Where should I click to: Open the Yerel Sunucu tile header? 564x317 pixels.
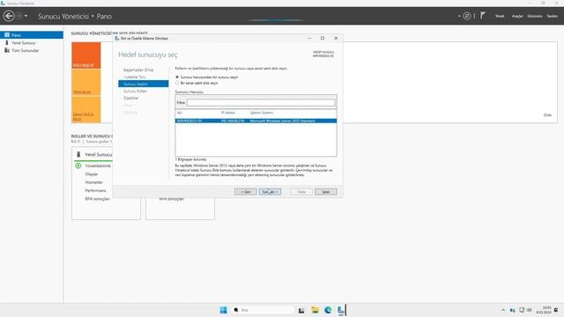click(x=98, y=155)
